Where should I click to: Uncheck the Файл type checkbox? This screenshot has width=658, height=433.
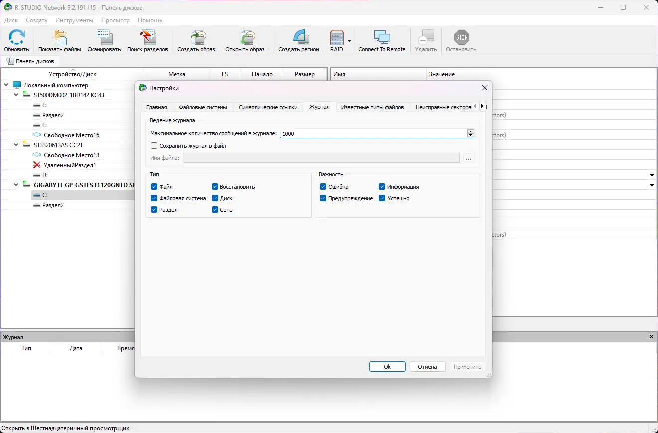[x=154, y=187]
